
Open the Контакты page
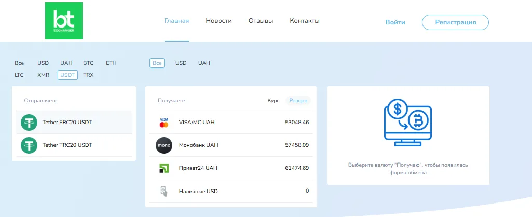point(305,21)
